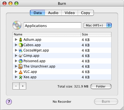Screen dimensions: 124x110
Task: Open the Mac (HFS+) filesystem dropdown
Action: (x=97, y=25)
